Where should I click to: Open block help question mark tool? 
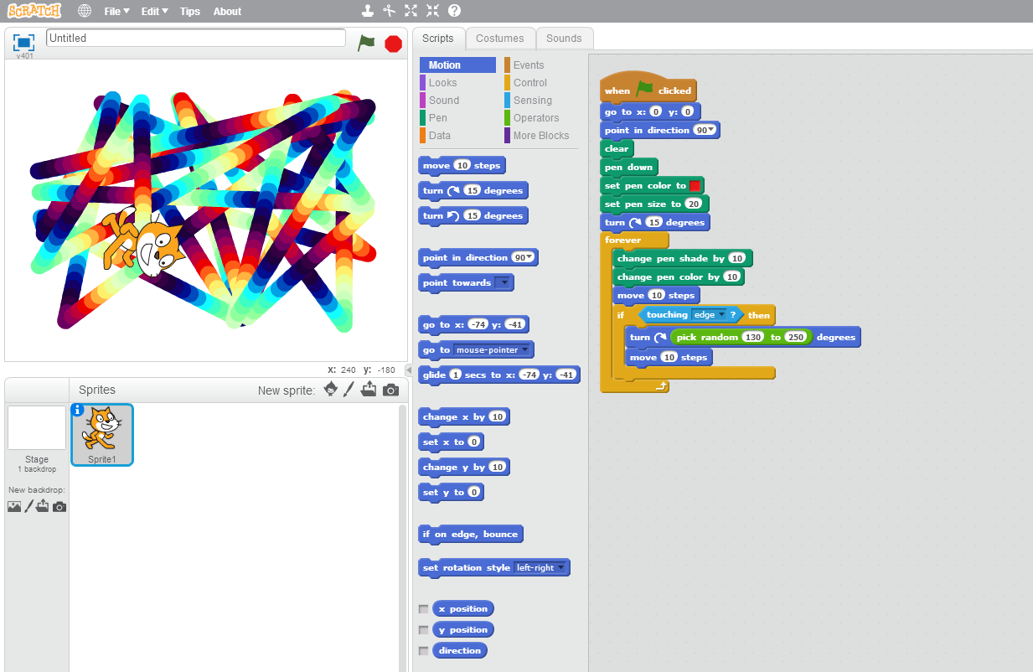(455, 11)
